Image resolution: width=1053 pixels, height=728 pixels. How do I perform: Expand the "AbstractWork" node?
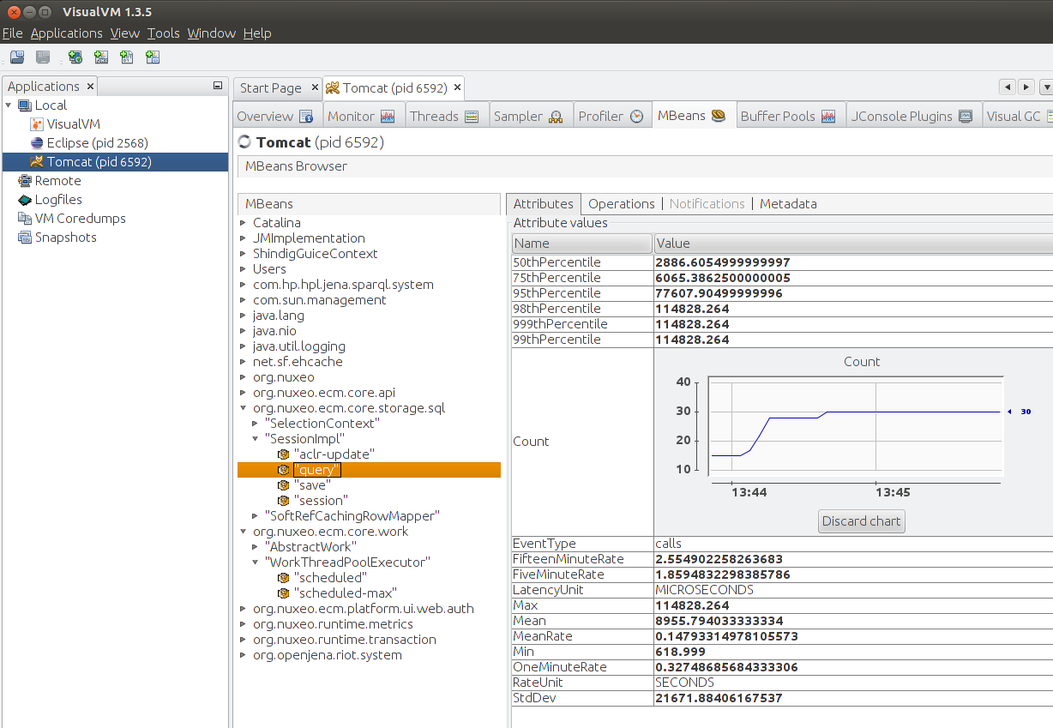pos(256,547)
